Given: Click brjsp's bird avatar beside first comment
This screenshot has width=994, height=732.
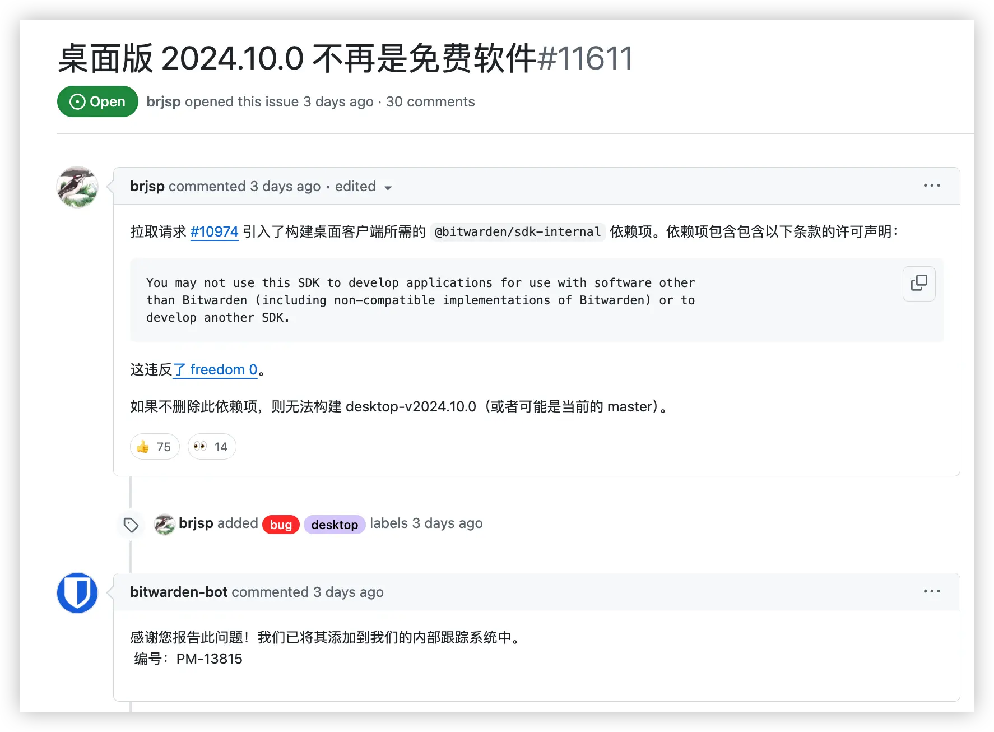Looking at the screenshot, I should (77, 187).
